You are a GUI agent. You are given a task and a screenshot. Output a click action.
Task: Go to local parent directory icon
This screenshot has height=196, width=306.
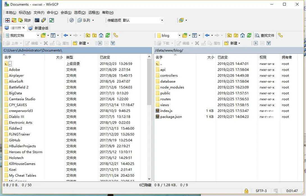tap(88, 36)
